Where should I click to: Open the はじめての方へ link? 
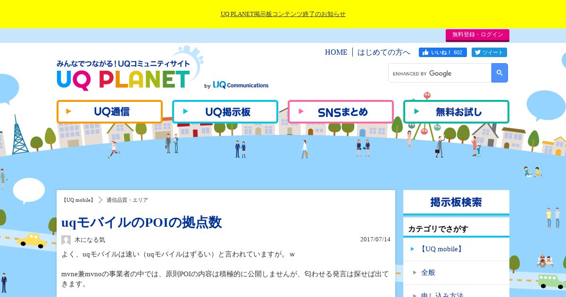point(384,52)
